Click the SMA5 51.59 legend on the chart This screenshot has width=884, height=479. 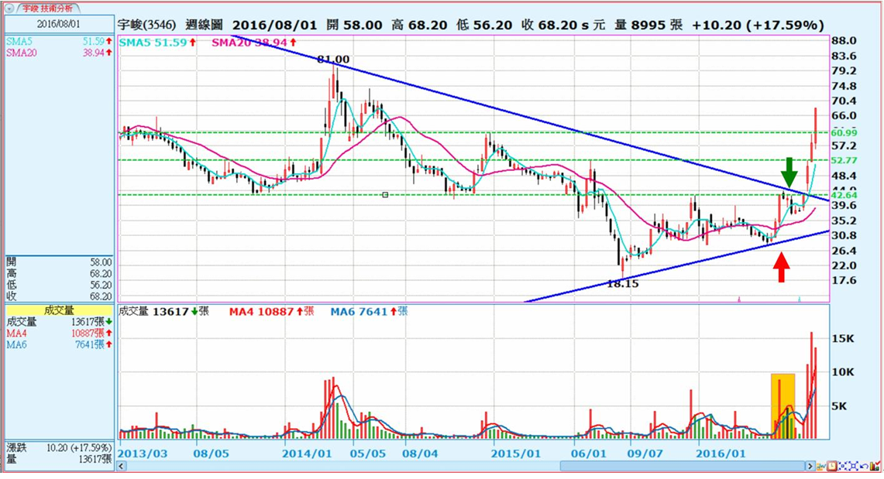159,43
